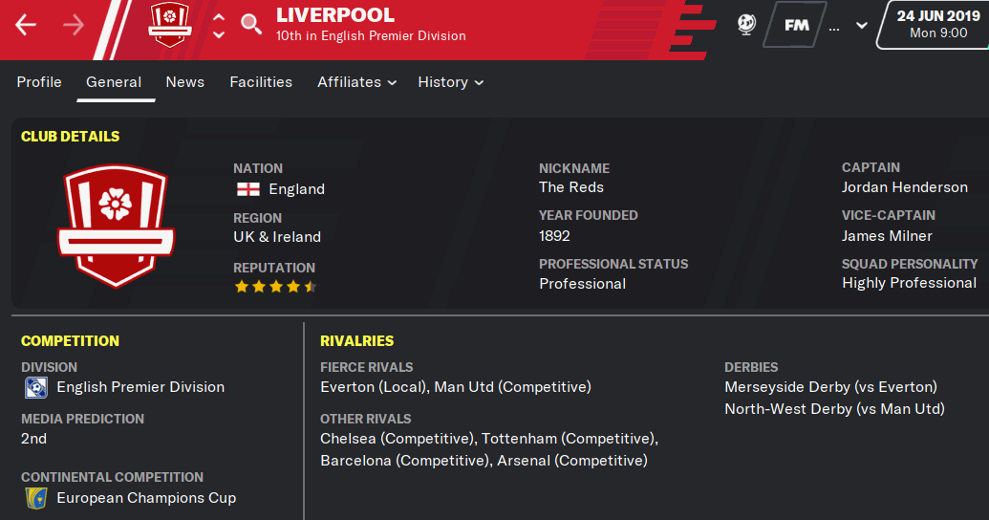Step to next club with down chevron
Viewport: 989px width, 520px height.
click(218, 34)
